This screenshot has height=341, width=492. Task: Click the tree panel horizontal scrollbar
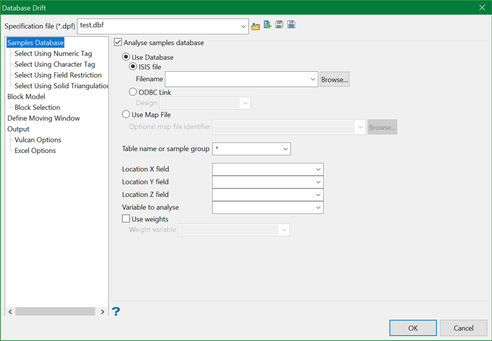pos(55,312)
